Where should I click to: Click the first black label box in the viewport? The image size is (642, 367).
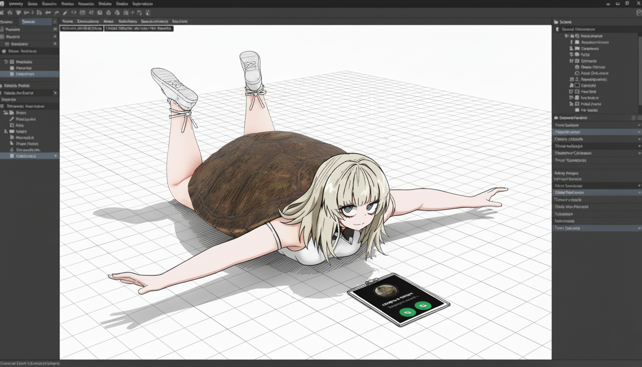[x=82, y=29]
